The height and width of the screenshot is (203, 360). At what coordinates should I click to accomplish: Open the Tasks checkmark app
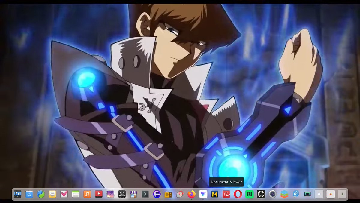tap(64, 194)
